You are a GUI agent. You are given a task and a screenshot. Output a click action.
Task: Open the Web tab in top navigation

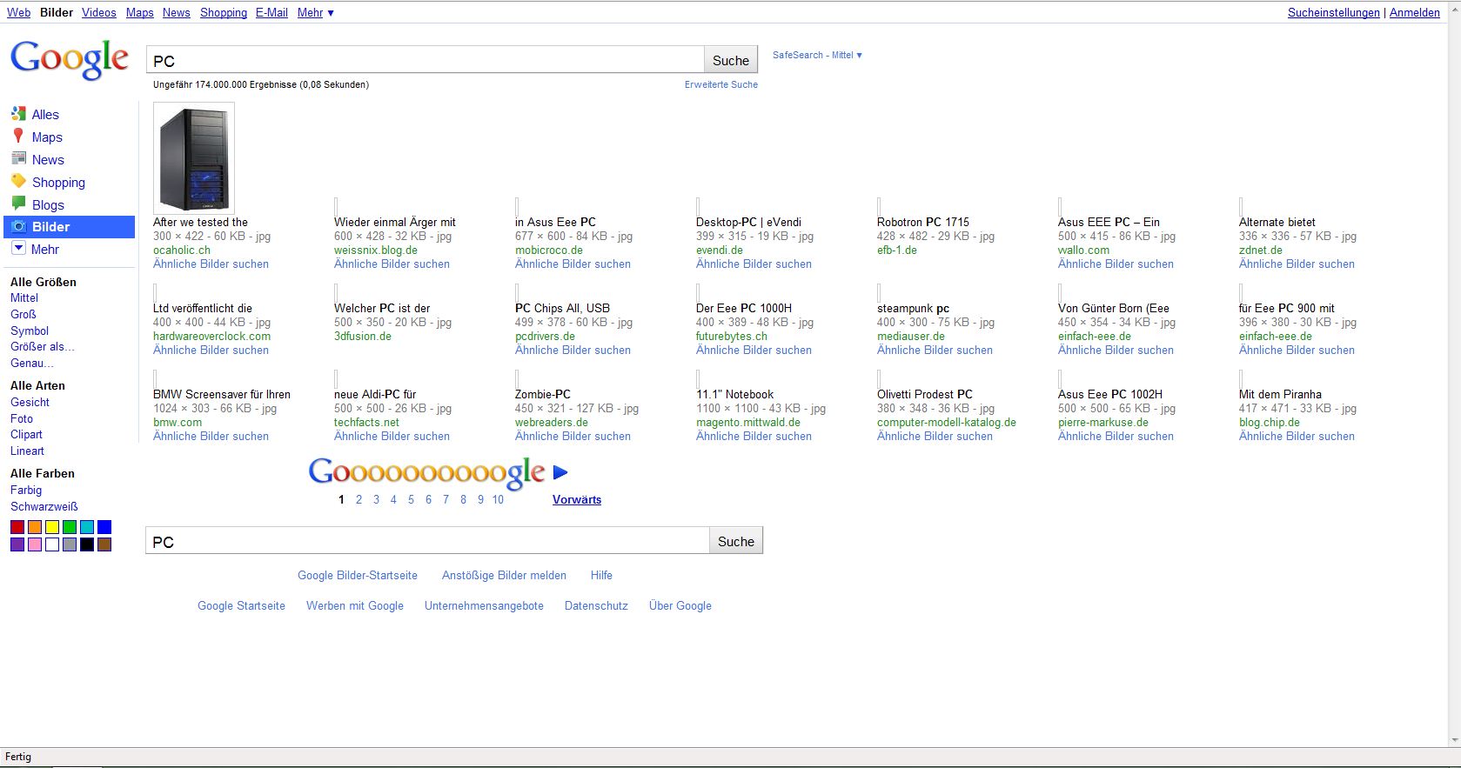click(18, 12)
